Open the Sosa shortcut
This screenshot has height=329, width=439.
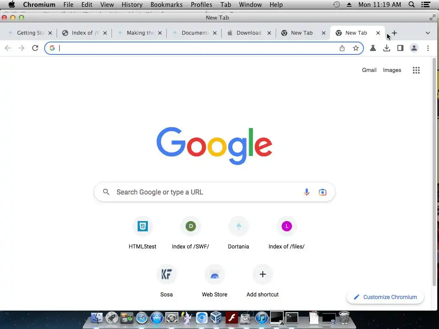pyautogui.click(x=167, y=281)
